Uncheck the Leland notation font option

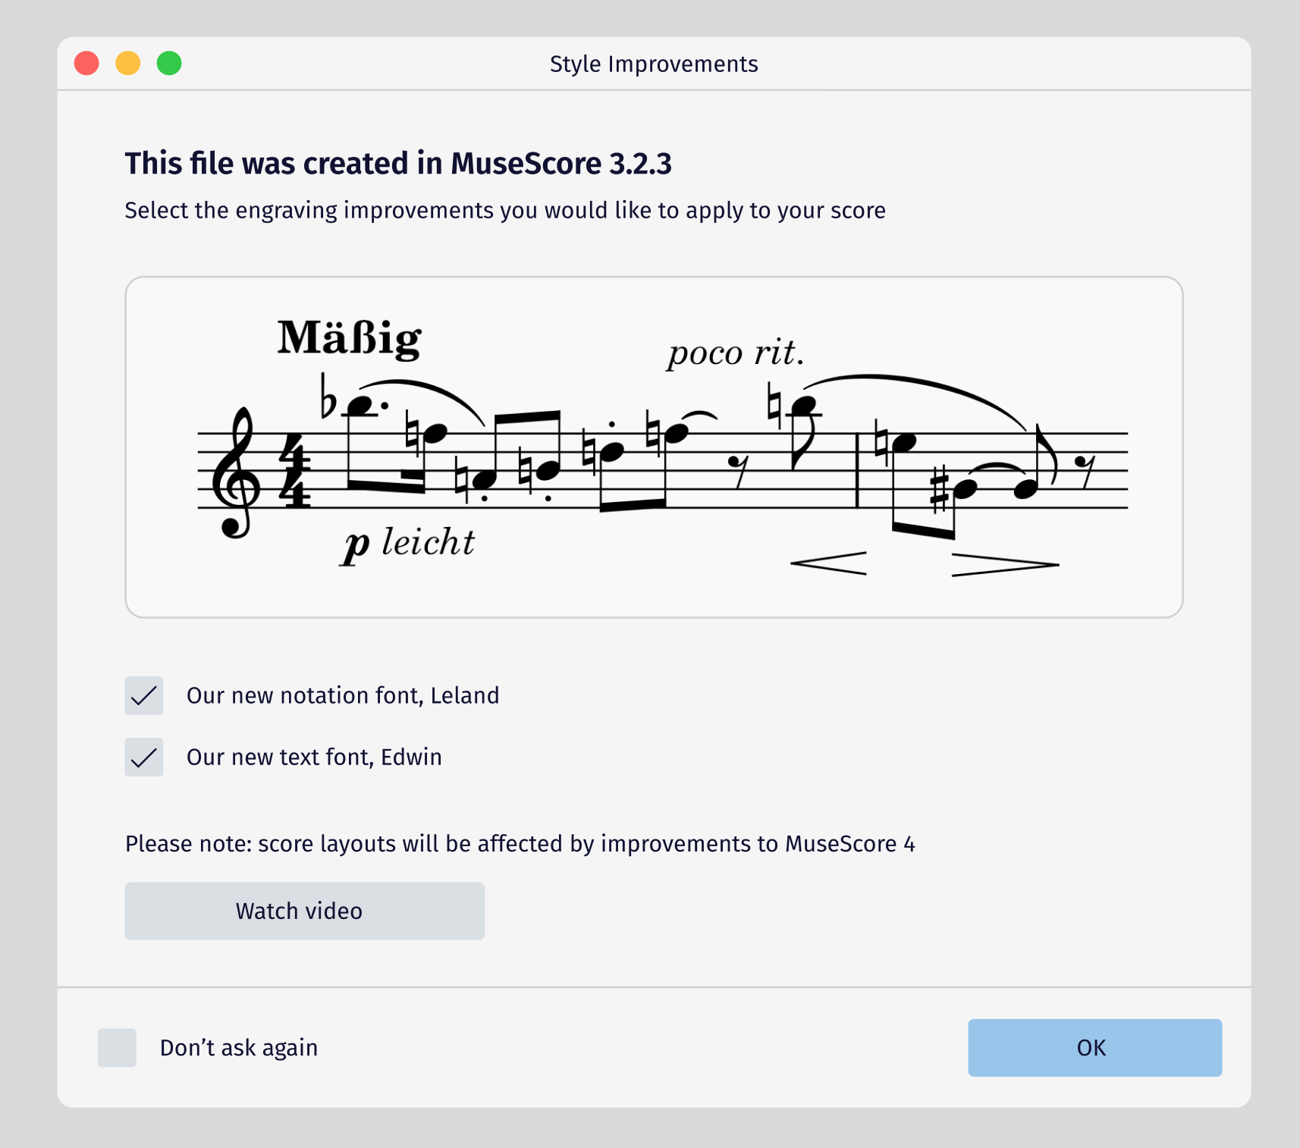pyautogui.click(x=144, y=695)
